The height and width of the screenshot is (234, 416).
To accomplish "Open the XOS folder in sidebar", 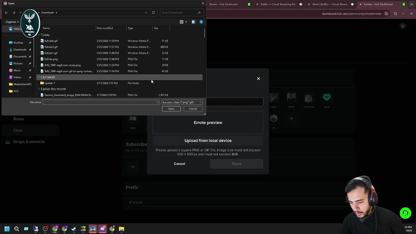I will click(16, 91).
